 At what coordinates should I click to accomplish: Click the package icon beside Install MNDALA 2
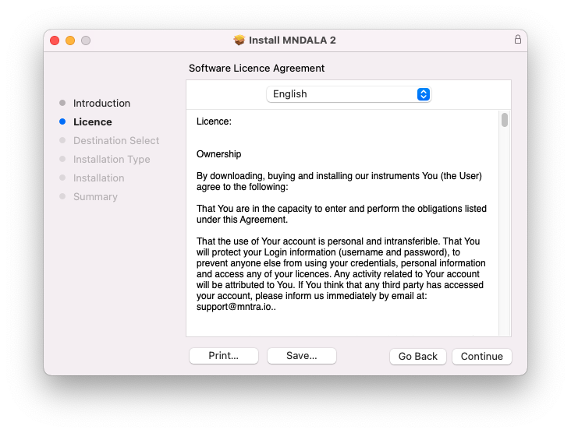[239, 40]
